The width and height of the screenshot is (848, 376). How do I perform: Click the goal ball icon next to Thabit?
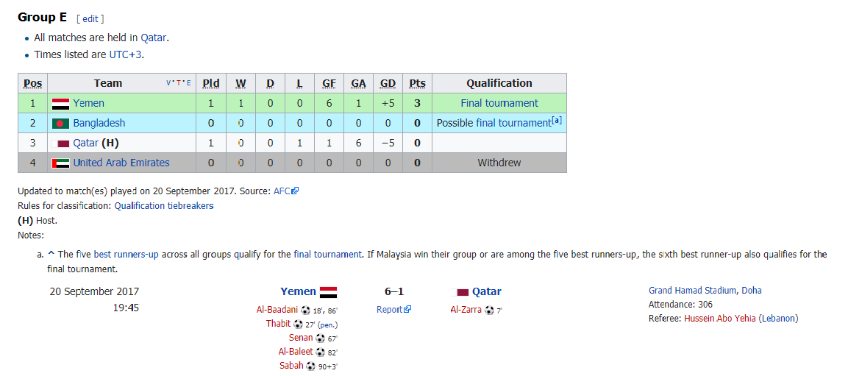point(298,324)
